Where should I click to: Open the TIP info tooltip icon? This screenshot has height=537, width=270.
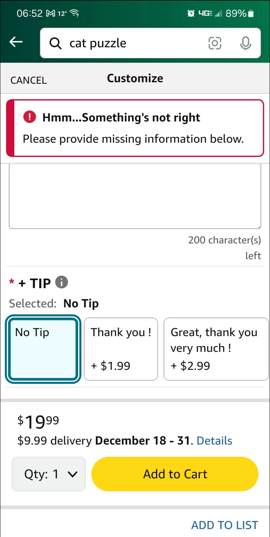(x=61, y=282)
